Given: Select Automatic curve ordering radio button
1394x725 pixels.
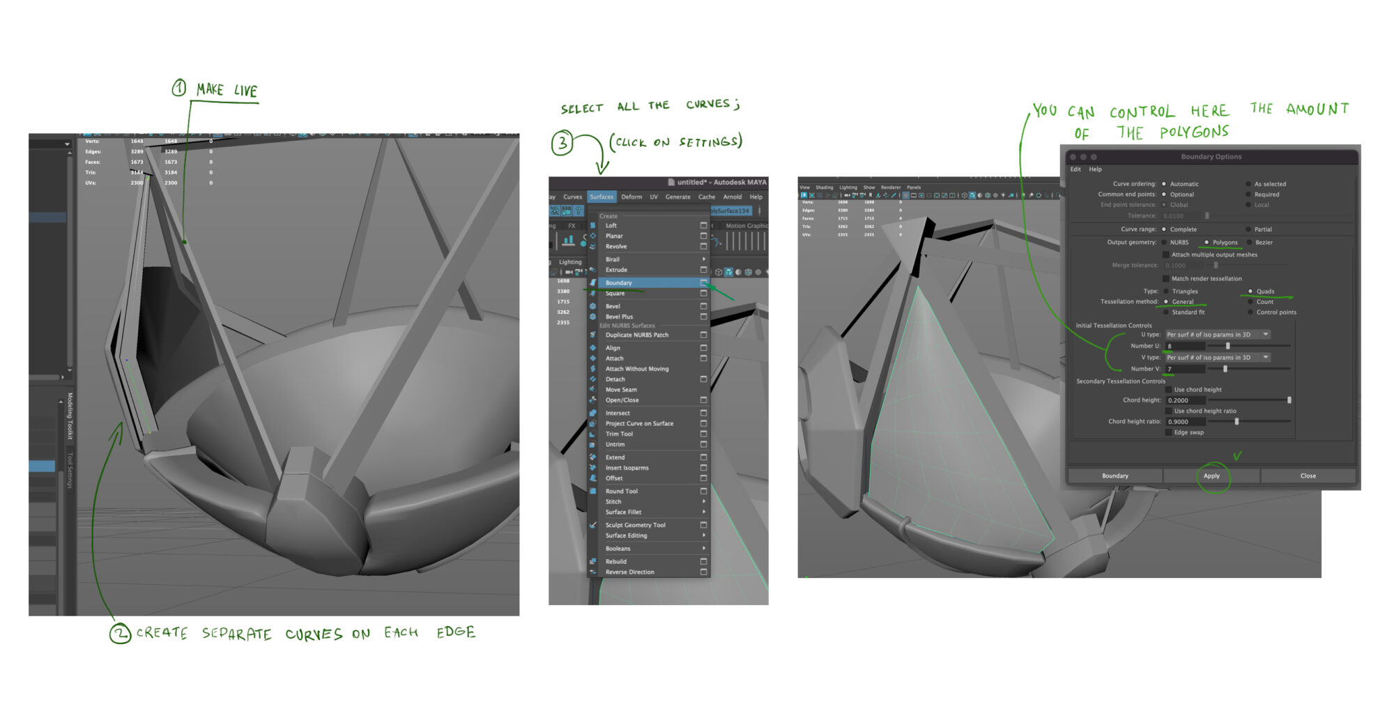Looking at the screenshot, I should pos(1164,184).
